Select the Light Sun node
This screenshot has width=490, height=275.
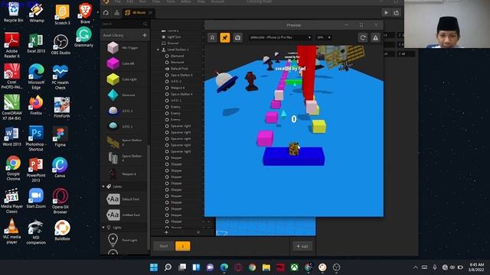pyautogui.click(x=174, y=37)
